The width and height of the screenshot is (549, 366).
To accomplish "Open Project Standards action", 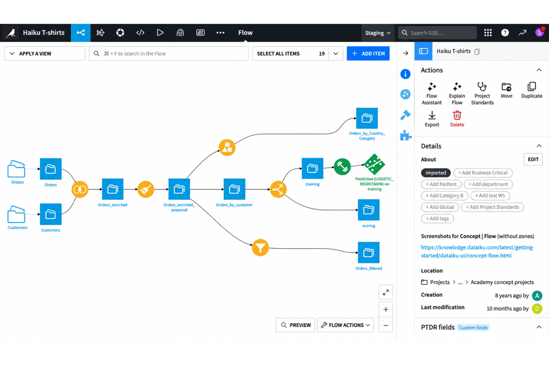I will coord(482,93).
